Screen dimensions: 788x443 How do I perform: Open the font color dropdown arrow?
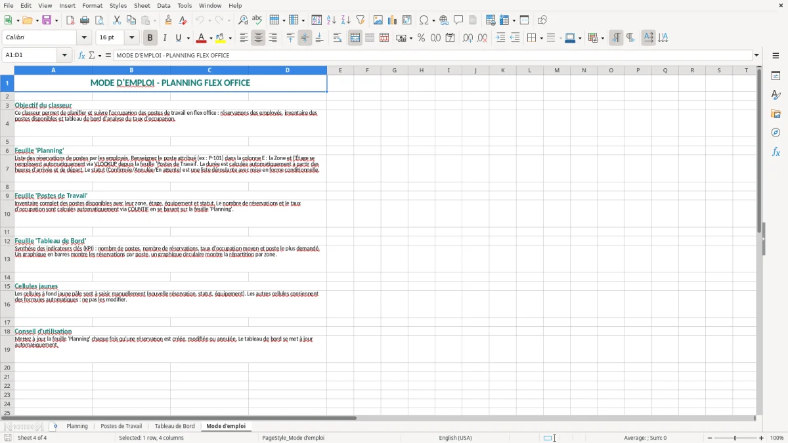click(210, 38)
